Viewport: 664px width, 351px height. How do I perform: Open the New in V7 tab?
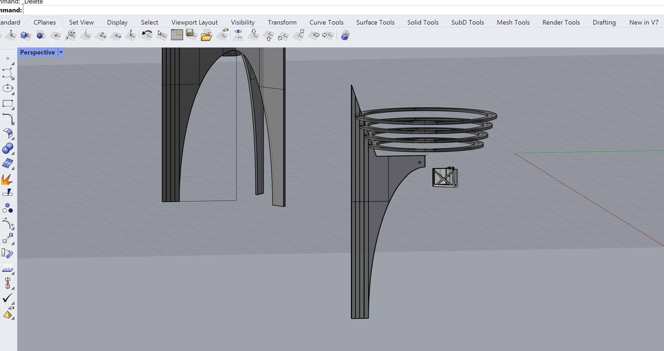(x=644, y=22)
